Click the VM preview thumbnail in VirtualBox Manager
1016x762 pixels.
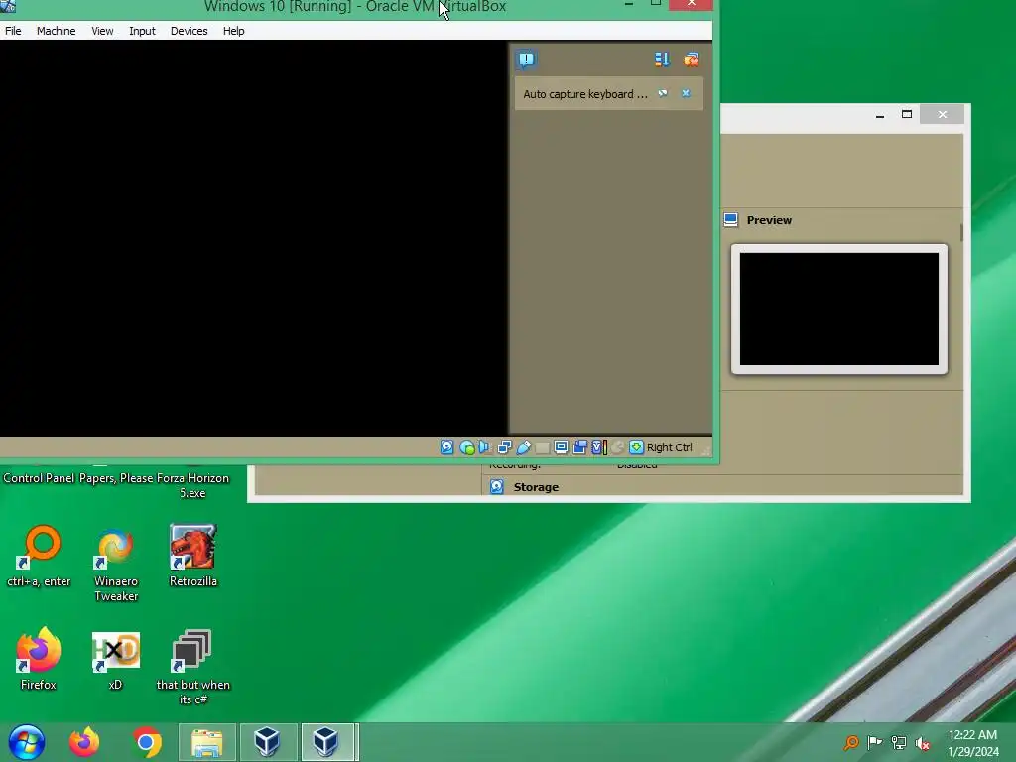(x=839, y=310)
